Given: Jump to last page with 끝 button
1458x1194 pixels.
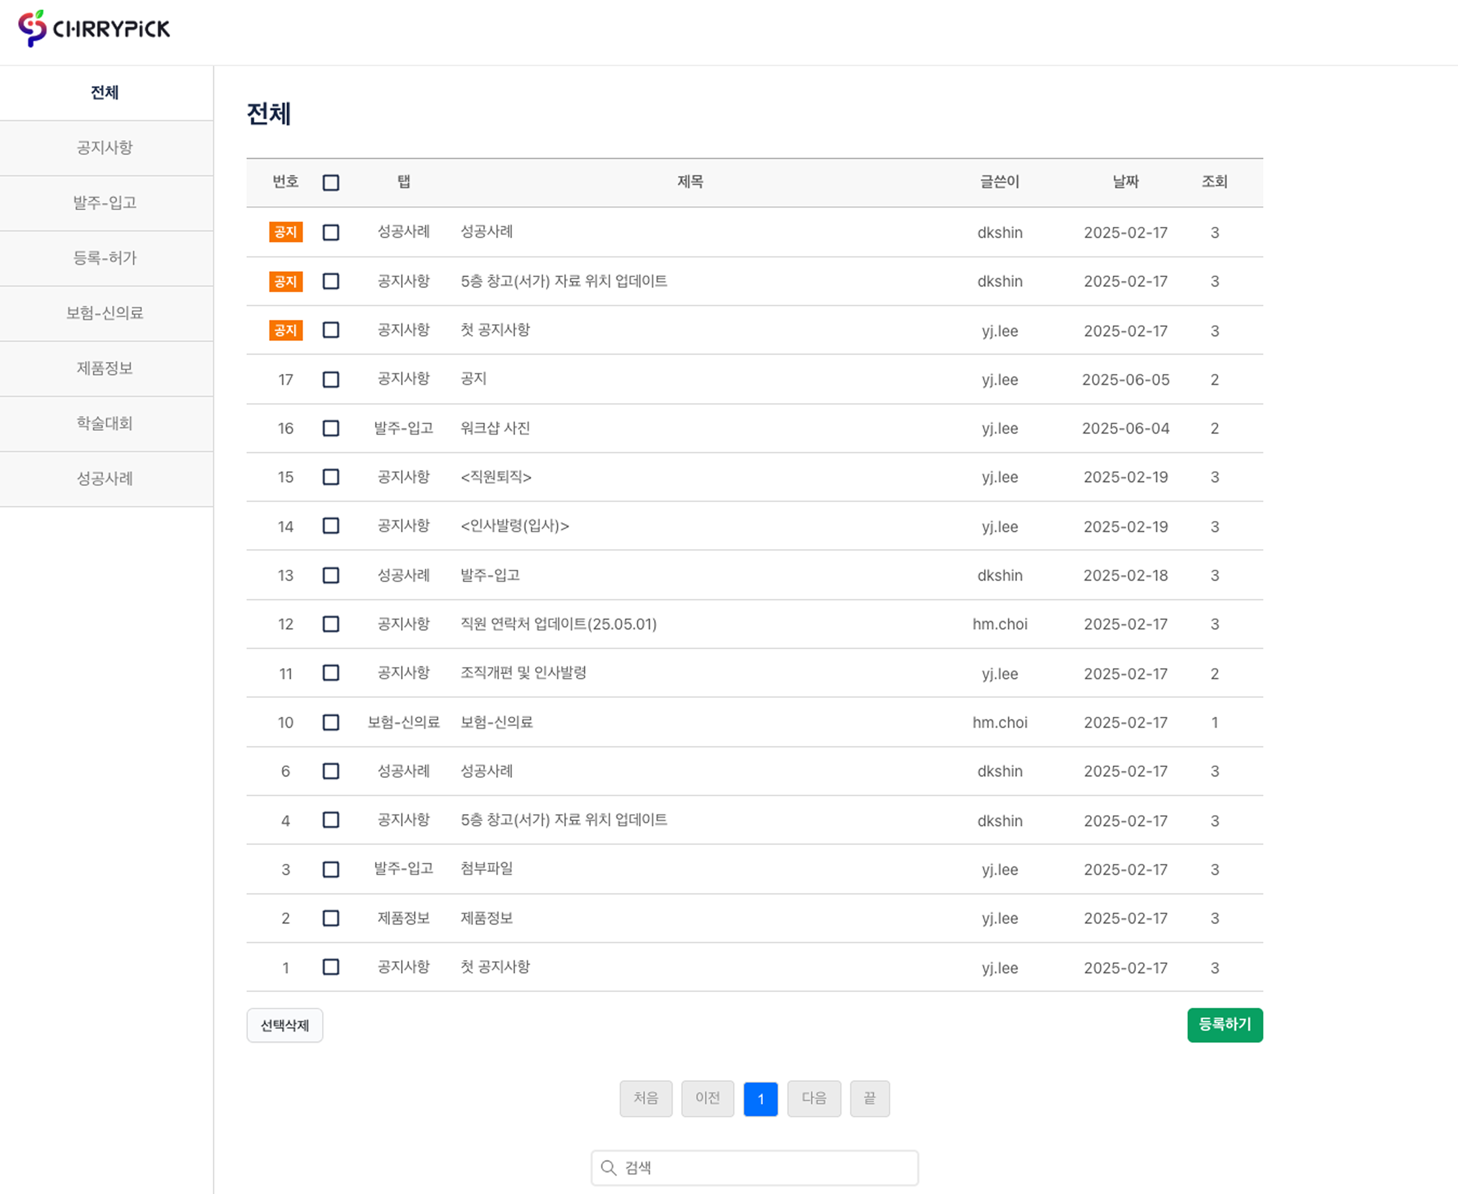Looking at the screenshot, I should (869, 1098).
